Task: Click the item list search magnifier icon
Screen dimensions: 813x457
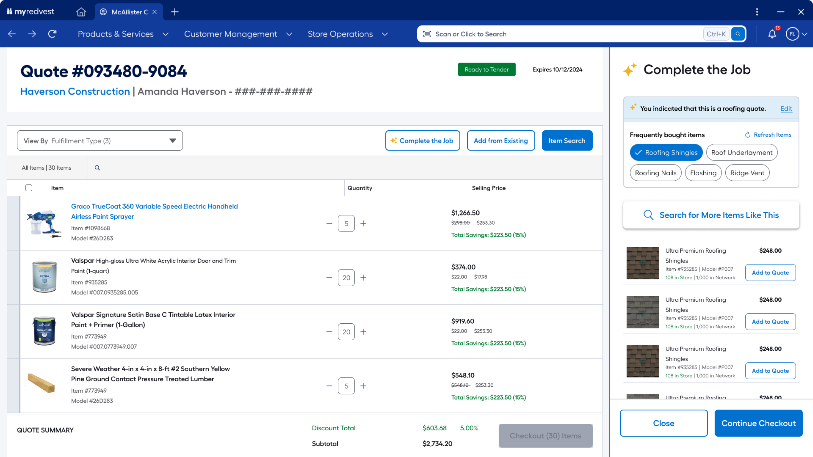Action: pyautogui.click(x=97, y=168)
